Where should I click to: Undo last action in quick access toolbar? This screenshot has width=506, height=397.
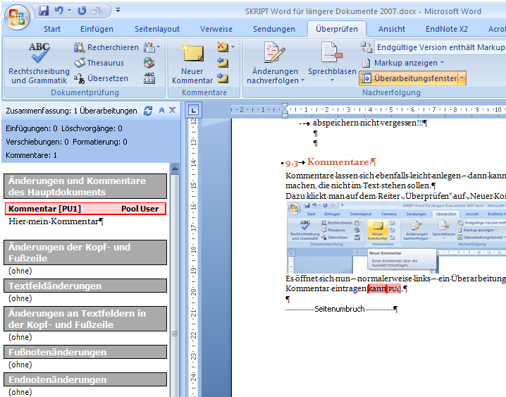pyautogui.click(x=58, y=11)
